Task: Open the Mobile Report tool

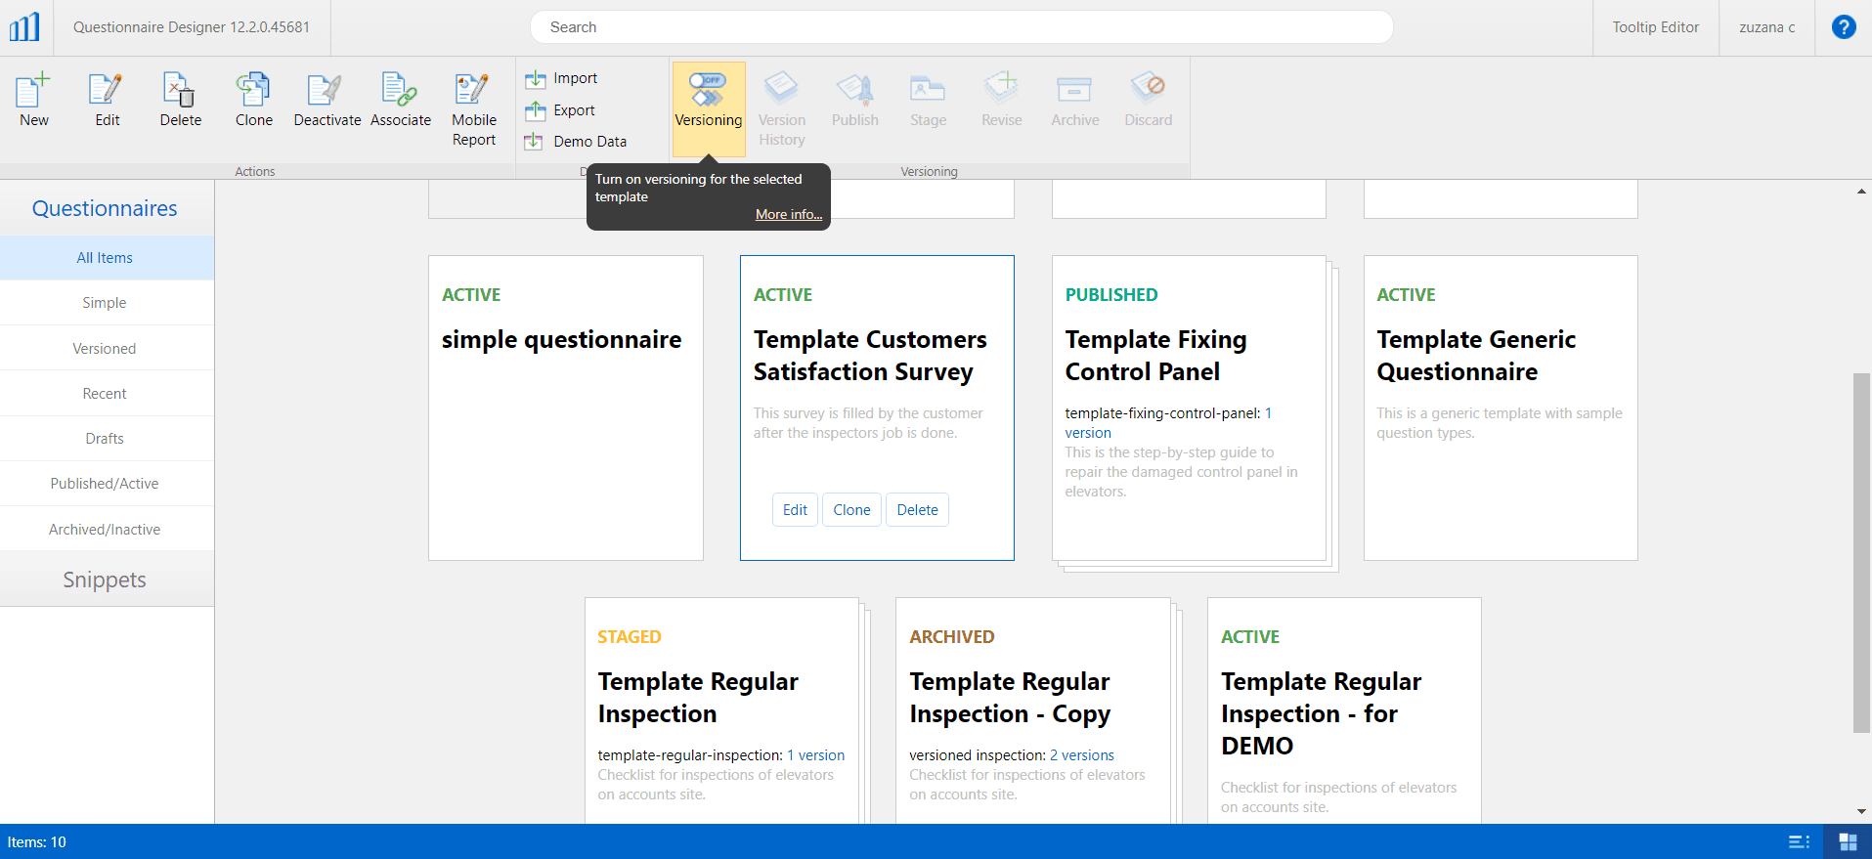Action: pos(473,108)
